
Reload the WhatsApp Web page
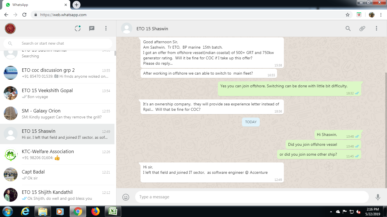point(24,15)
